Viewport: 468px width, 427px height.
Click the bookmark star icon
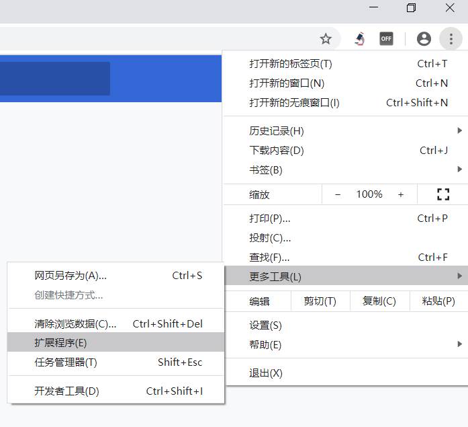326,39
